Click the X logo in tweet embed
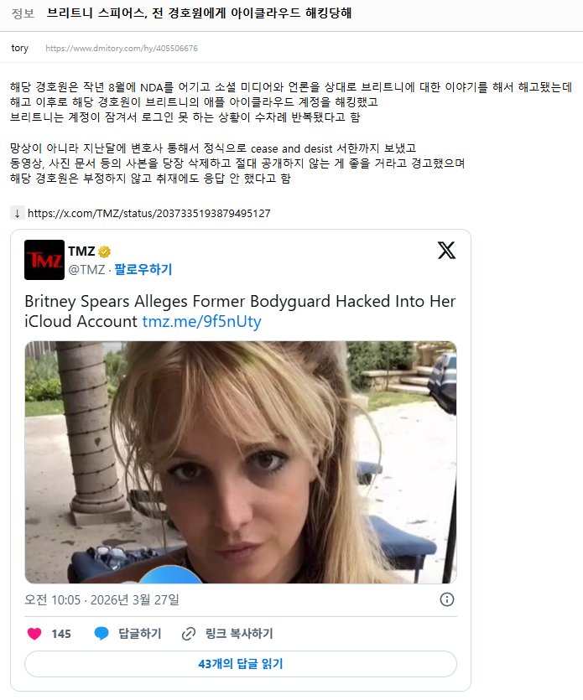Viewport: 583px width, 700px height. 446,250
